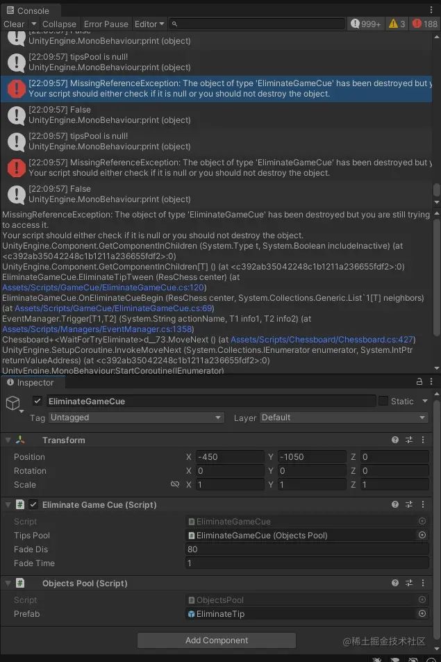Open the Console tab
This screenshot has width=441, height=662.
[28, 10]
